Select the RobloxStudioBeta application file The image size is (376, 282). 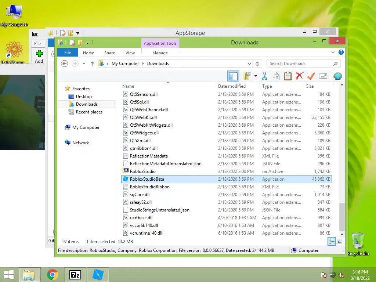[227, 179]
